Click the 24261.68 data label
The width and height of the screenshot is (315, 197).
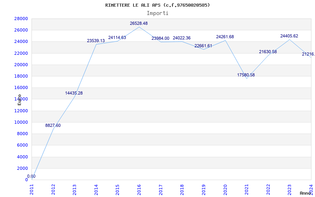coord(225,37)
